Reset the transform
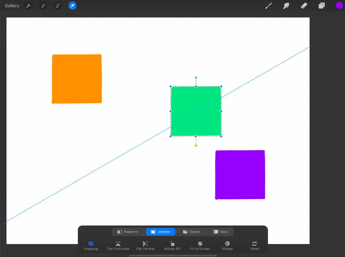The height and width of the screenshot is (257, 345). coord(254,246)
